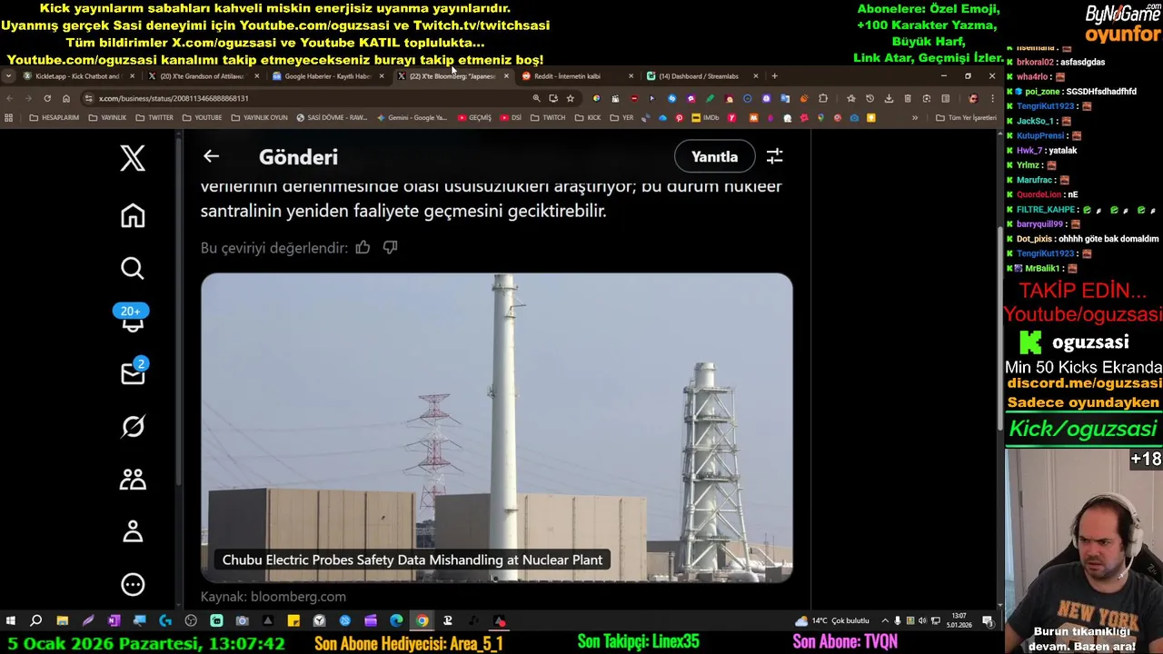Open the Chubu Electric nuclear plant article image
Image resolution: width=1163 pixels, height=654 pixels.
coord(497,427)
